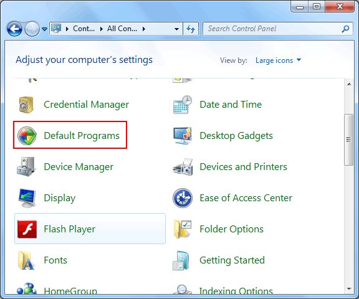Open the Ease of Access Center icon
Viewport: 359px width, 299px height.
pyautogui.click(x=183, y=198)
